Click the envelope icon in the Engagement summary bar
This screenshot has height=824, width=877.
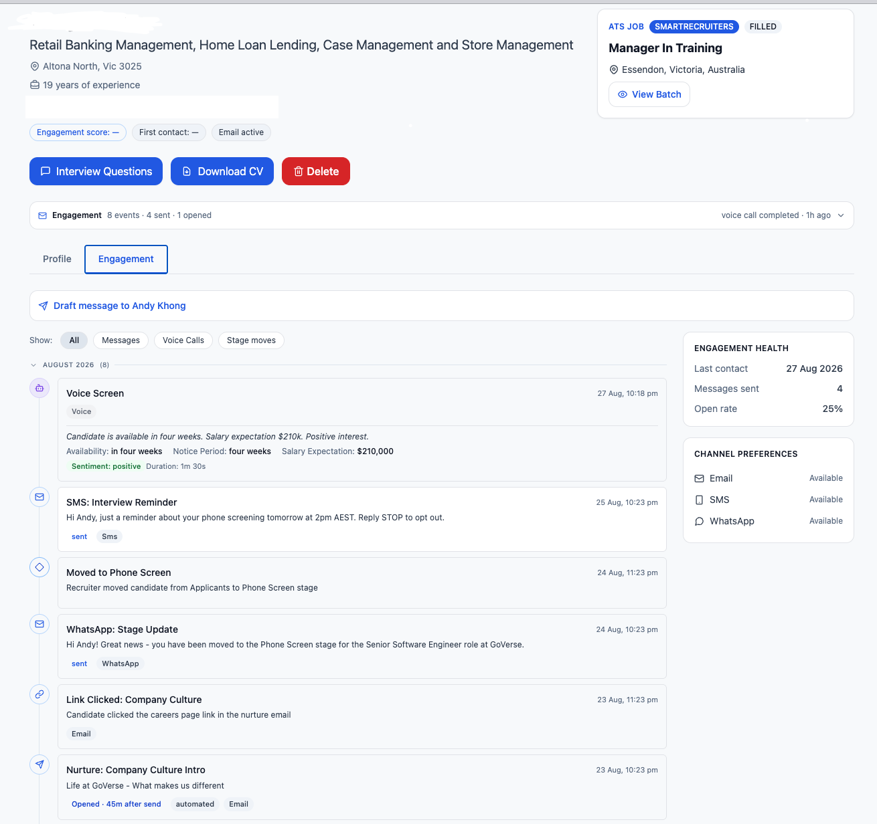[x=43, y=215]
